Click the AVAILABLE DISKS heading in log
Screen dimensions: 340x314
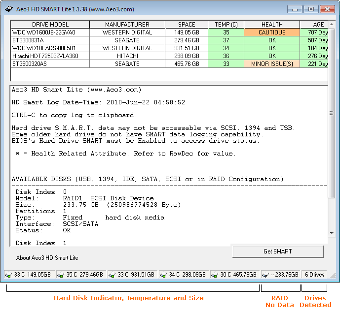tap(148, 179)
